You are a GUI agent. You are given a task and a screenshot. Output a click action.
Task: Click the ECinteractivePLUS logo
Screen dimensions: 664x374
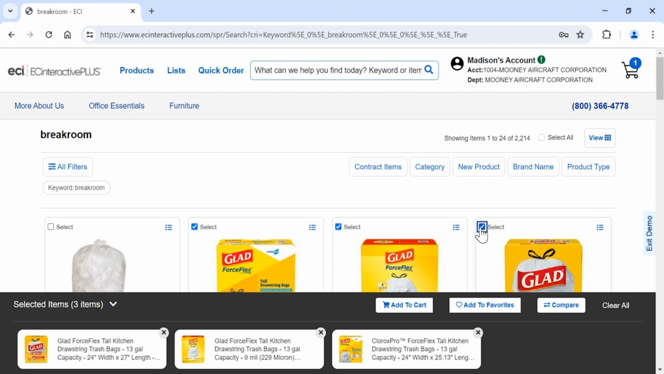click(55, 71)
